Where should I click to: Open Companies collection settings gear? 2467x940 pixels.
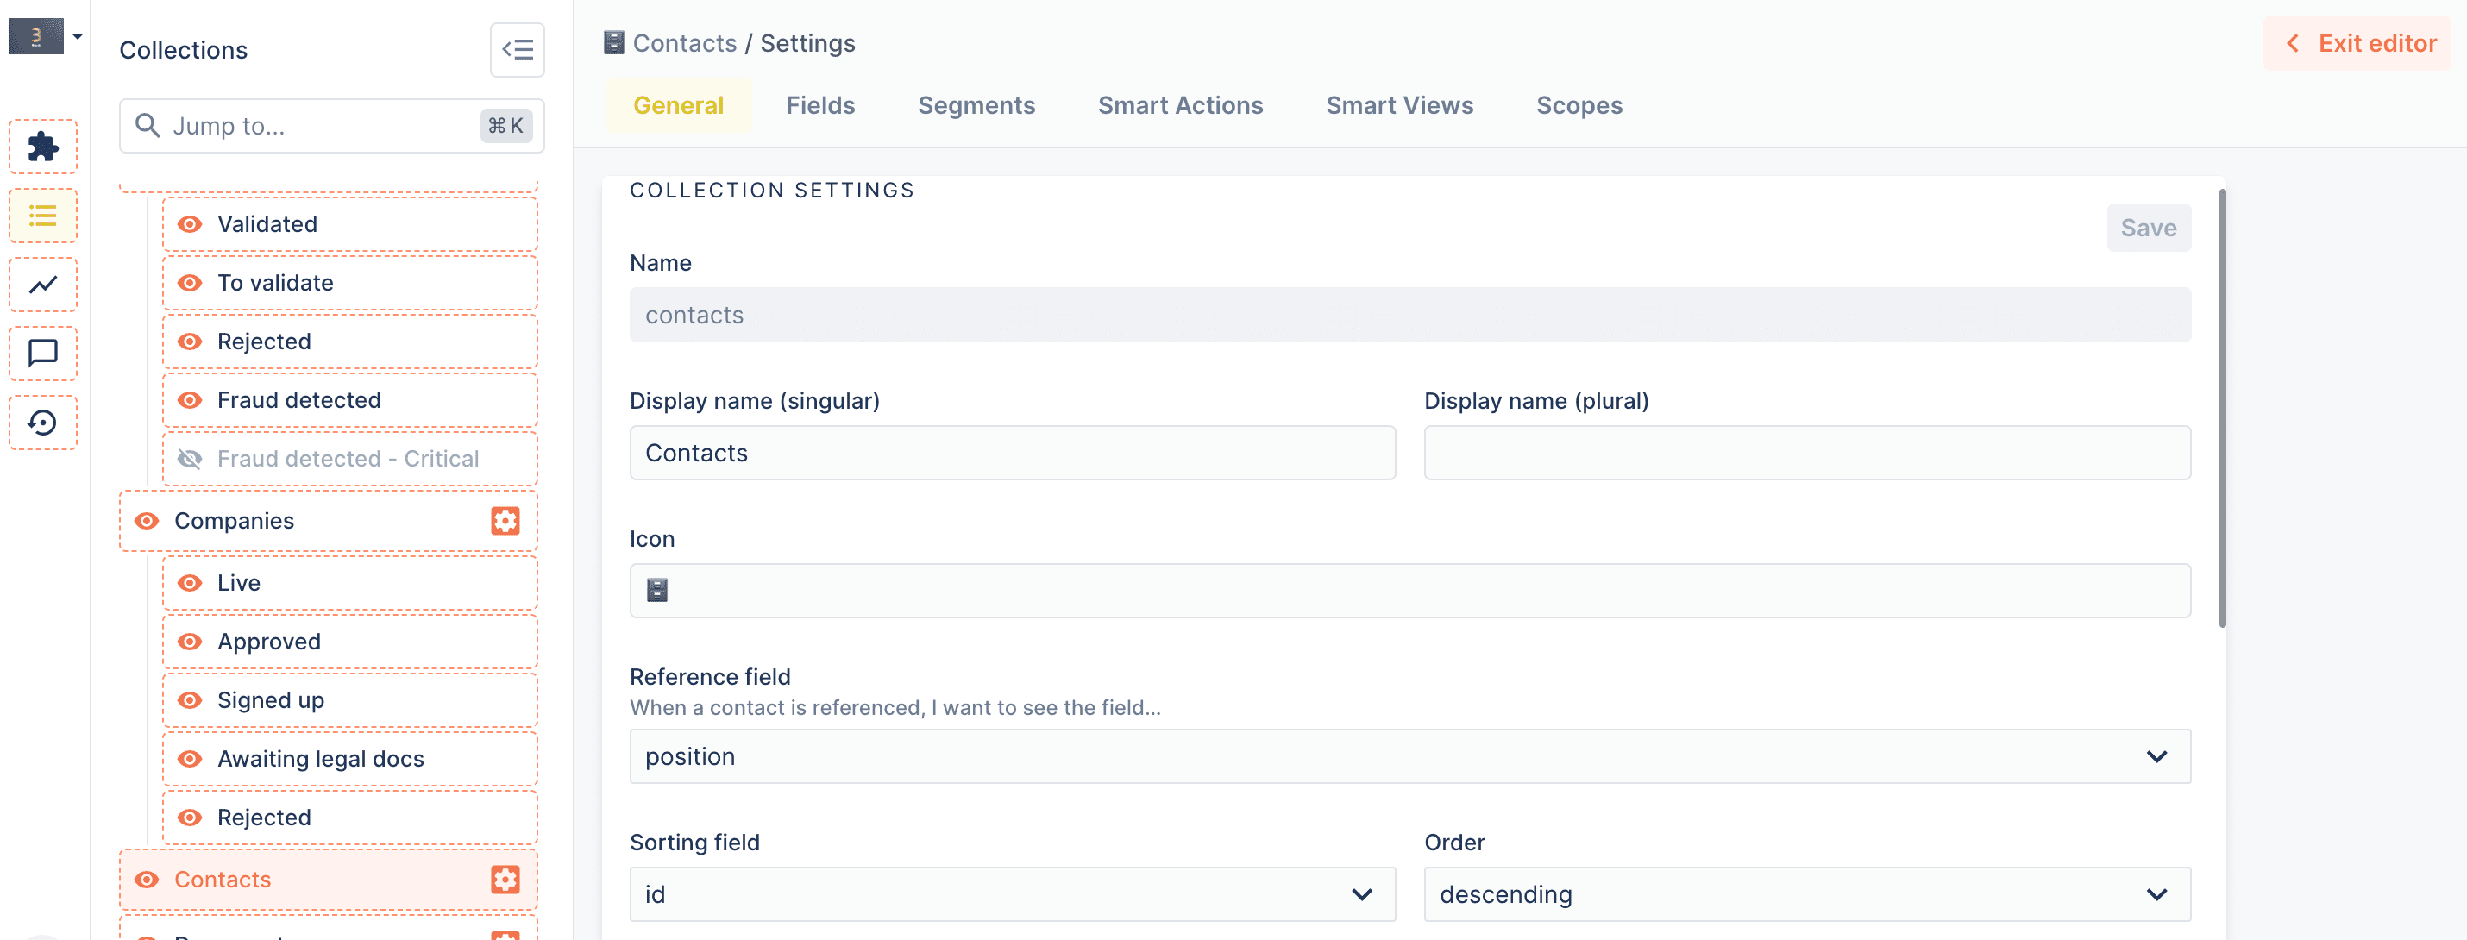505,521
